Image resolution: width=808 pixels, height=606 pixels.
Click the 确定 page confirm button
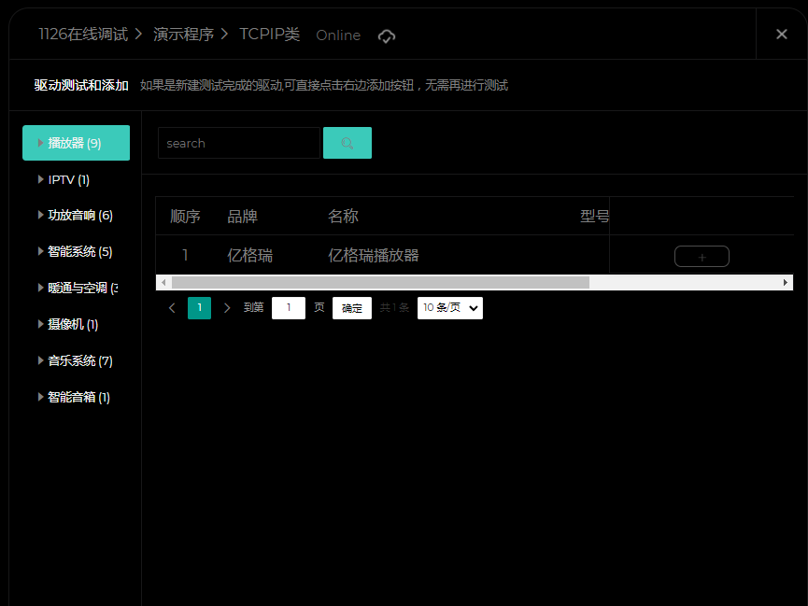352,308
